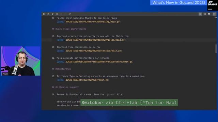
Task: Open the Demo link under item 13
Action: (x=61, y=80)
